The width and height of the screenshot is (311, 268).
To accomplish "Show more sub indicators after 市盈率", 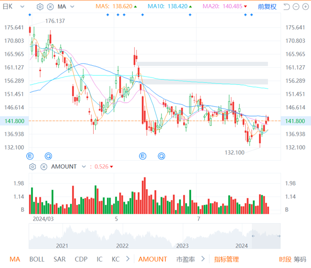I will (203, 259).
